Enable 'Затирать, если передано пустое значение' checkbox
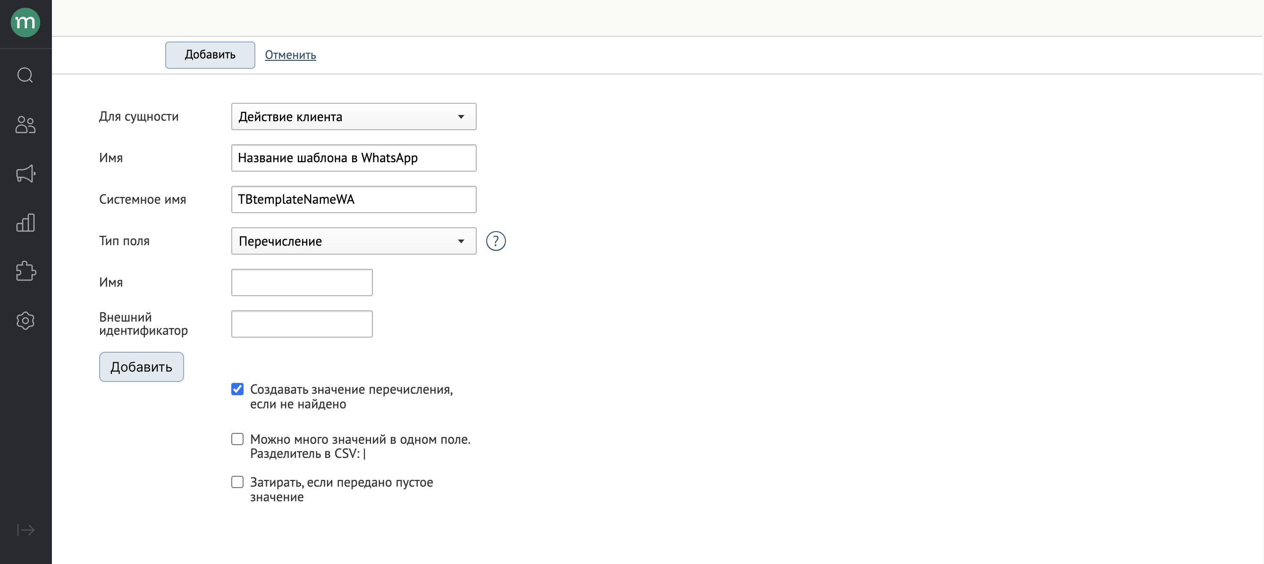1264x564 pixels. [x=237, y=482]
